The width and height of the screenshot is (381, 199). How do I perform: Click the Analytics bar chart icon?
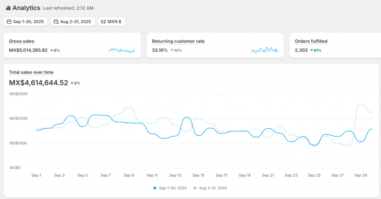[x=8, y=8]
